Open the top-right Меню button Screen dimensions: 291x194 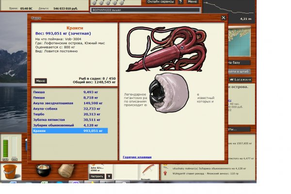pos(193,2)
